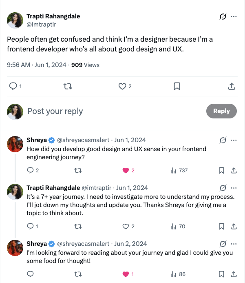Open more menu on Shreya's first reply

(x=234, y=140)
